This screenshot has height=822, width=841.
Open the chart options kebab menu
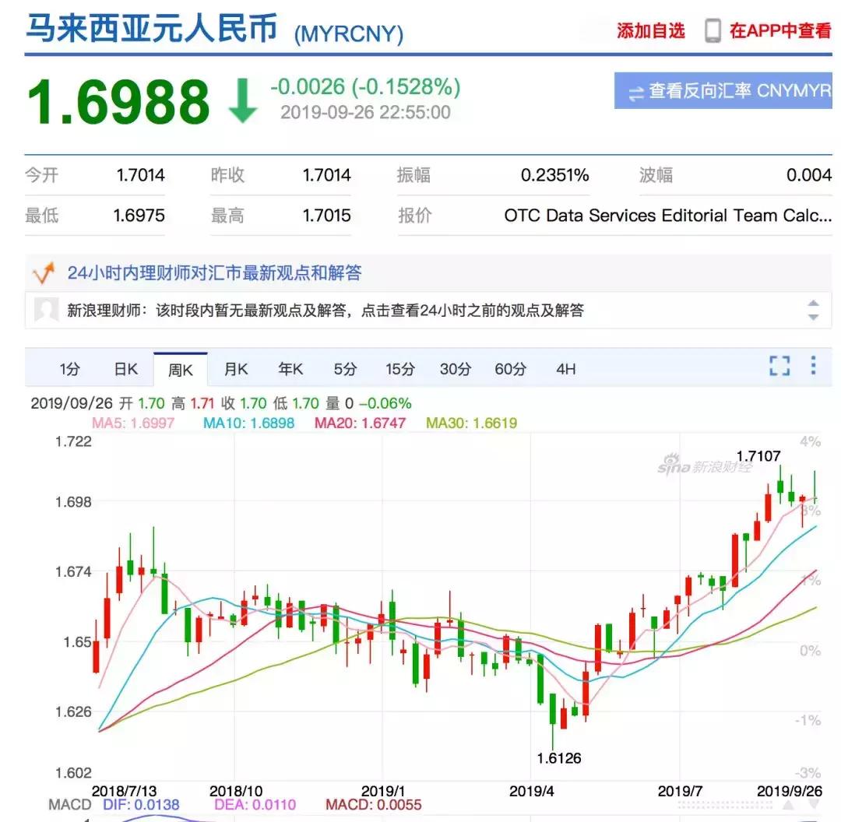click(811, 368)
